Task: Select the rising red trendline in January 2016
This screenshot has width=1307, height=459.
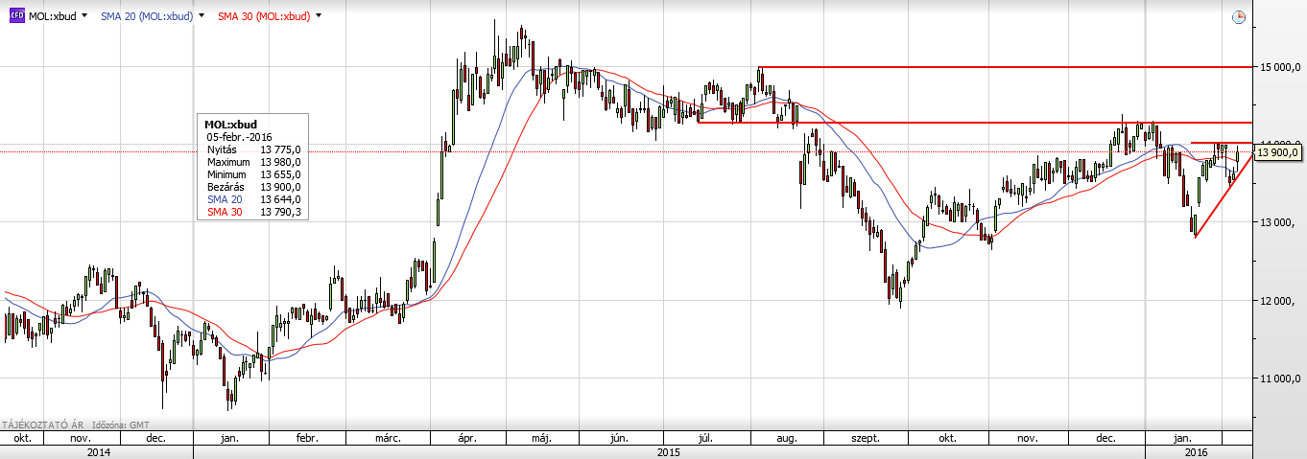Action: point(1224,197)
